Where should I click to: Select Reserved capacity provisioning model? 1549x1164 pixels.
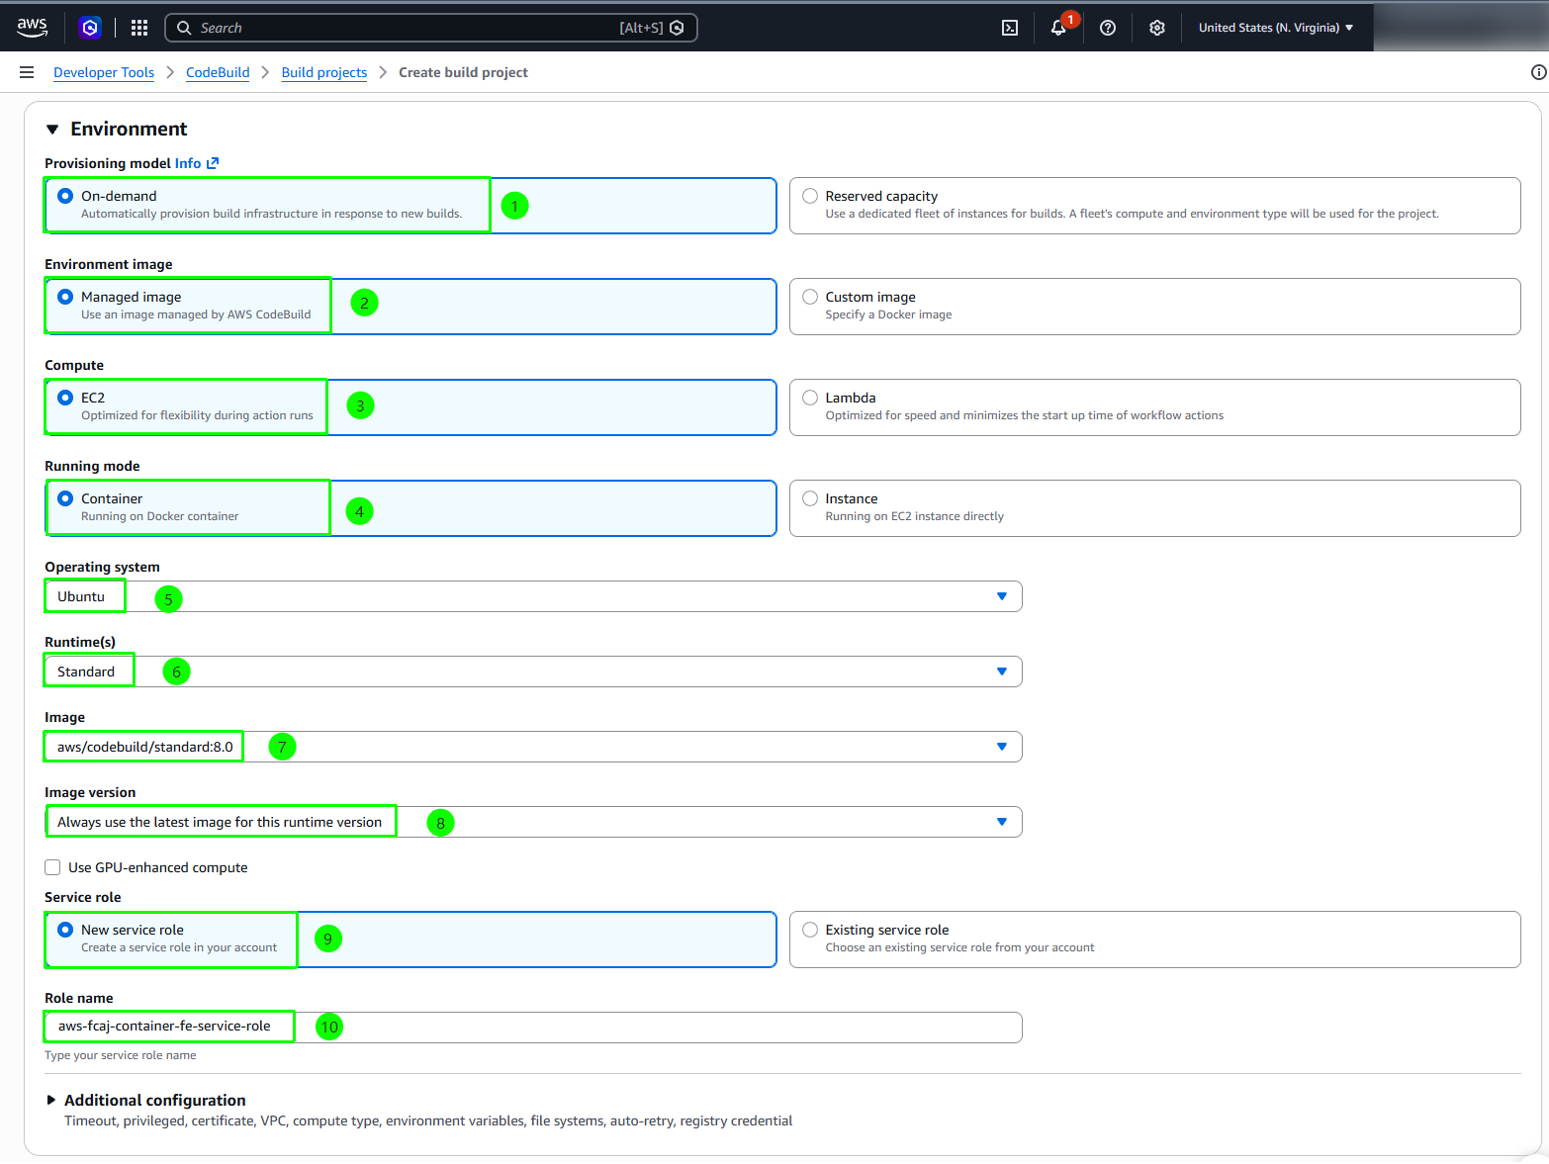(1154, 206)
